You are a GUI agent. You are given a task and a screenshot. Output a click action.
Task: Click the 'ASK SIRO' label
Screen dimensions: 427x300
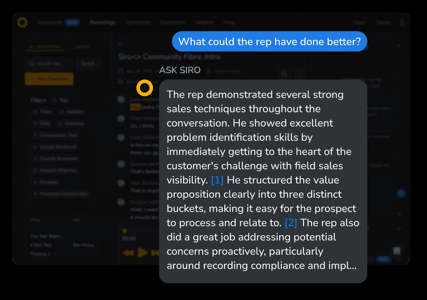(x=180, y=70)
